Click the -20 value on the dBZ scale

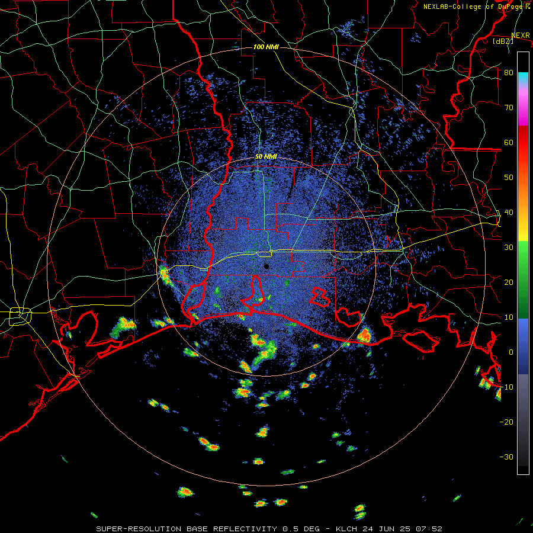pyautogui.click(x=506, y=422)
